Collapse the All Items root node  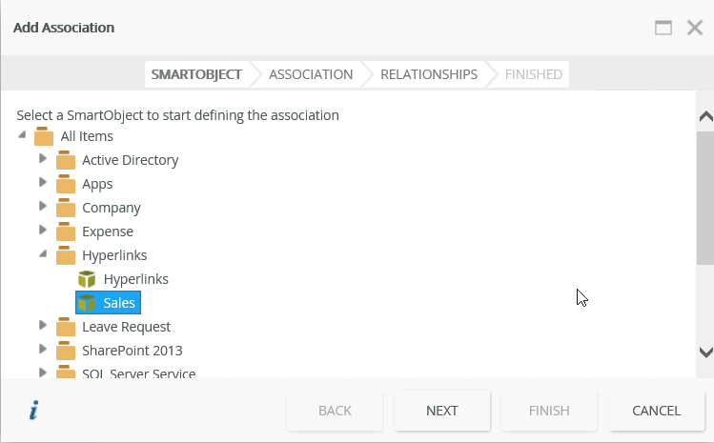(22, 135)
